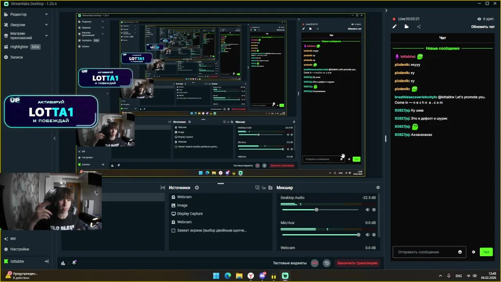This screenshot has height=282, width=501.
Task: Expand the Редактор sidebar menu
Action: pyautogui.click(x=46, y=14)
